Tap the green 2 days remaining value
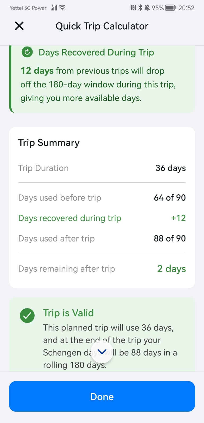Viewport: 204px width, 423px height. coord(171,269)
